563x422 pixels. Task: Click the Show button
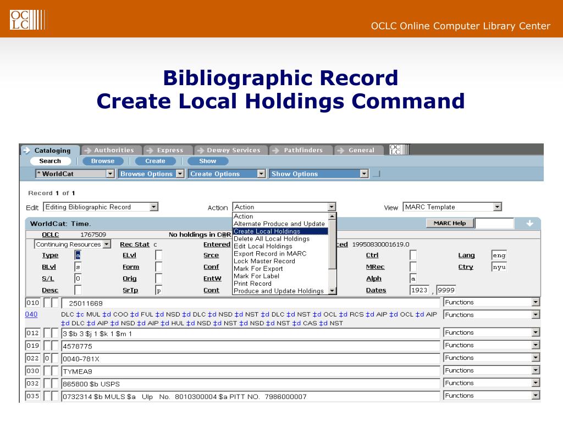point(207,161)
